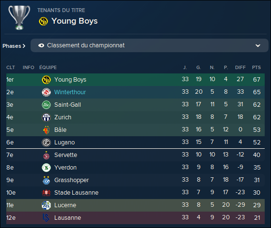The height and width of the screenshot is (228, 271).
Task: Open the Classement du championnat dropdown
Action: (149, 45)
